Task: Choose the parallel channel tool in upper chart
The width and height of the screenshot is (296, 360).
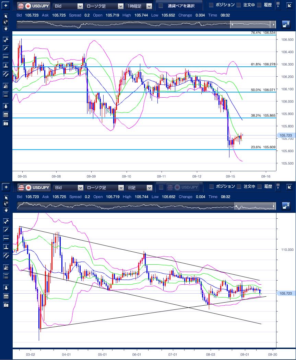Action: pos(6,74)
